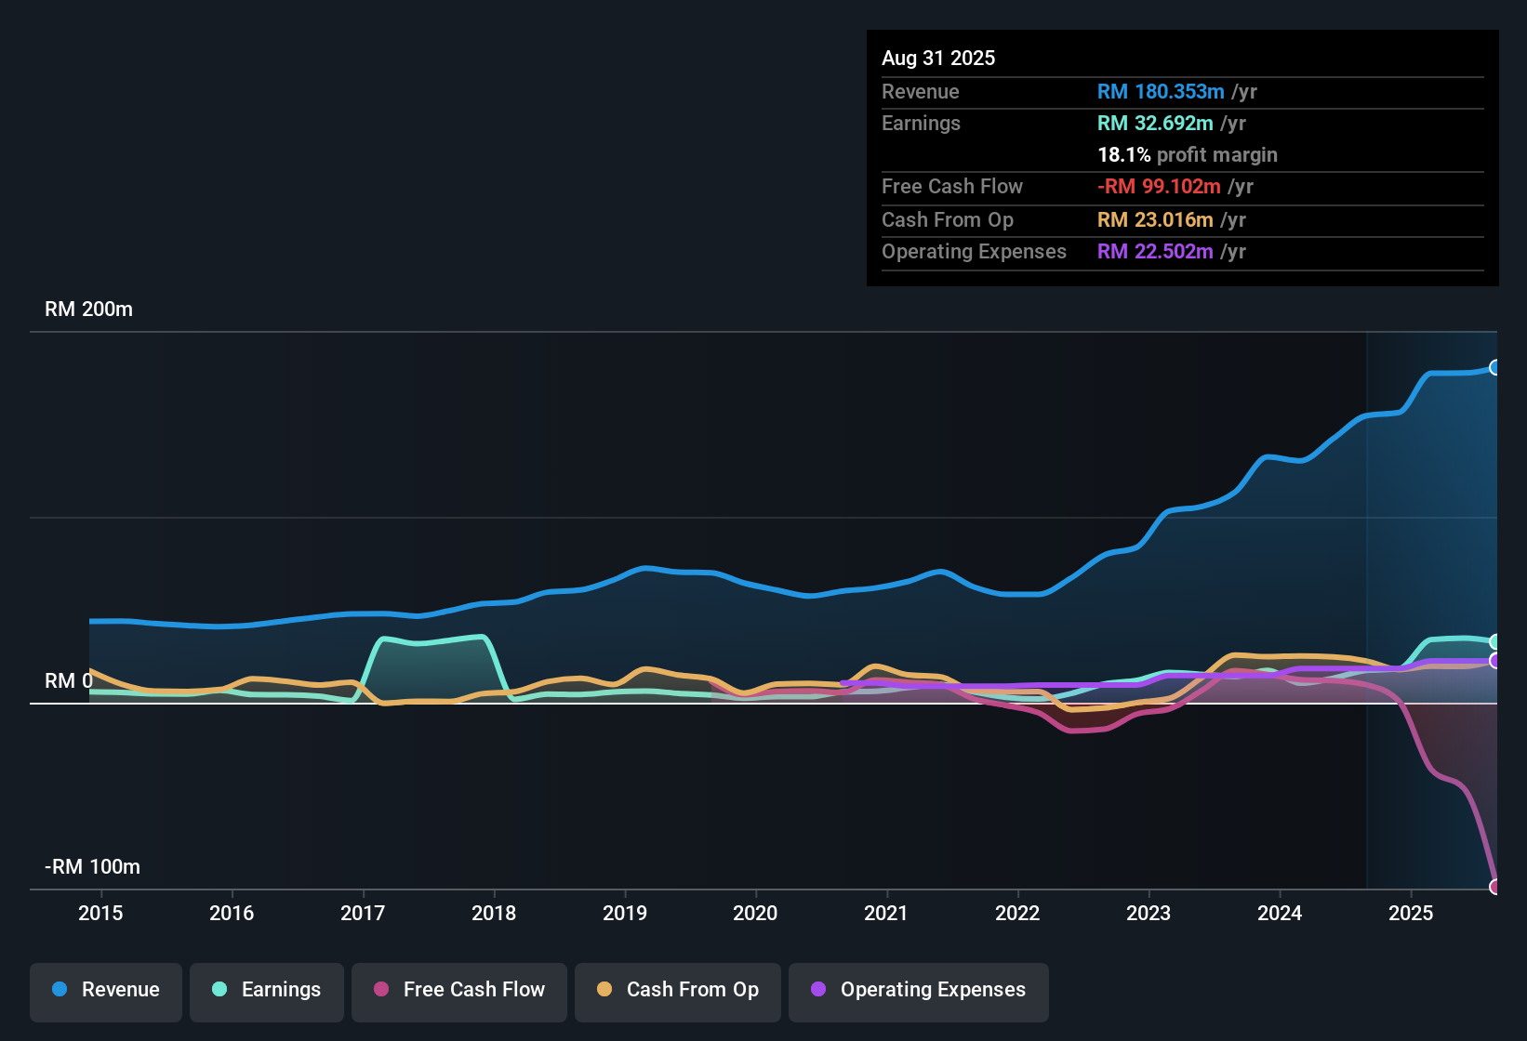Screen dimensions: 1527x1041
Task: Click the 2022 label on the time axis
Action: tap(1018, 914)
